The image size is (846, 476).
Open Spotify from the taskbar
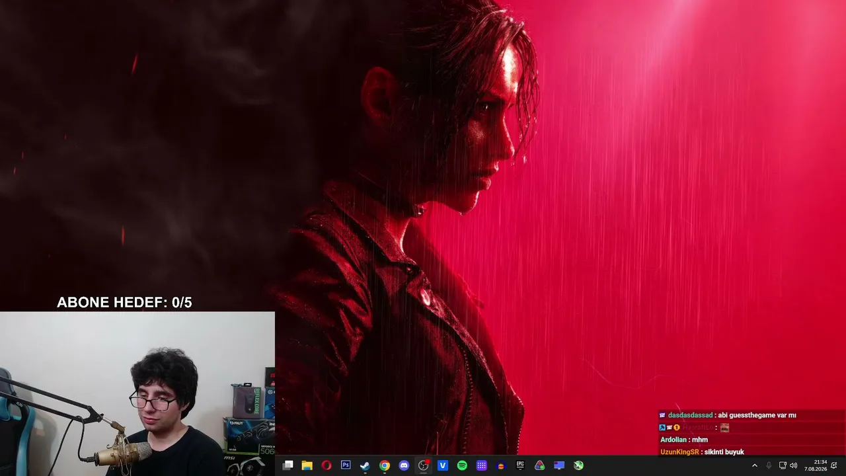(462, 465)
